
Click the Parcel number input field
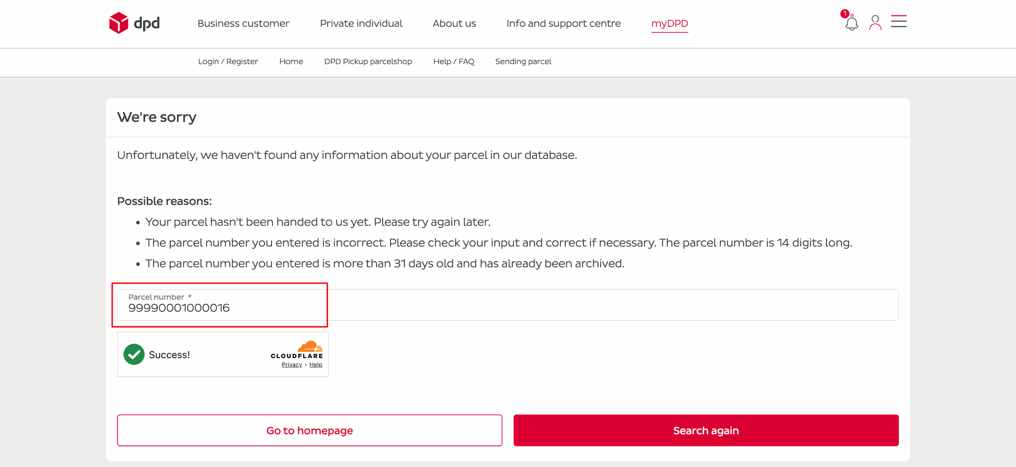pyautogui.click(x=507, y=305)
